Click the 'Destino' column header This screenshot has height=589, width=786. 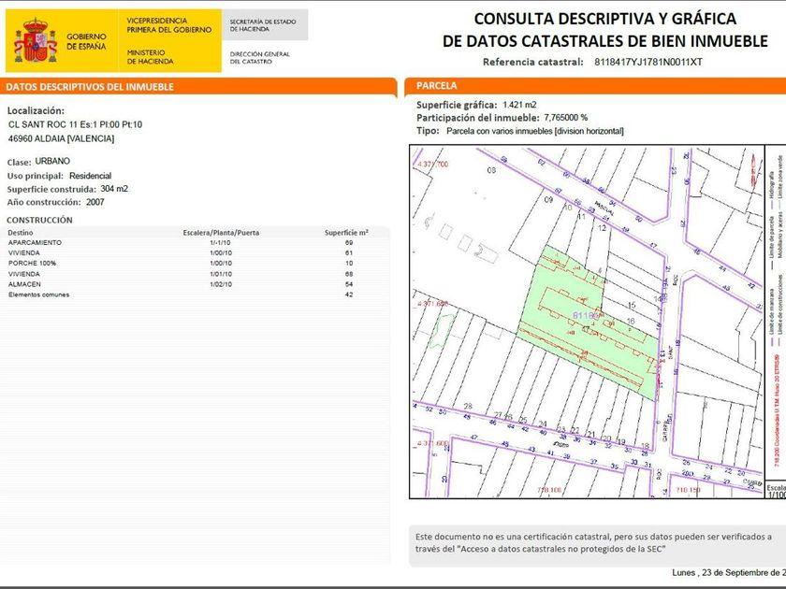[x=21, y=233]
